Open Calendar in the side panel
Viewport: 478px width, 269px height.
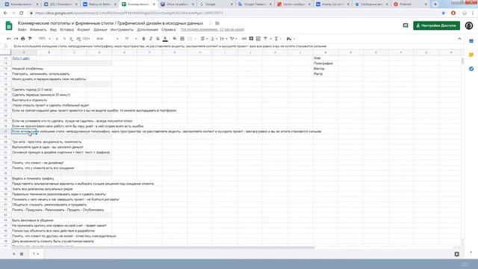pyautogui.click(x=471, y=41)
